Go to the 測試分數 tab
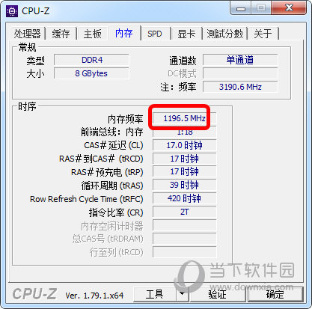 pos(224,34)
